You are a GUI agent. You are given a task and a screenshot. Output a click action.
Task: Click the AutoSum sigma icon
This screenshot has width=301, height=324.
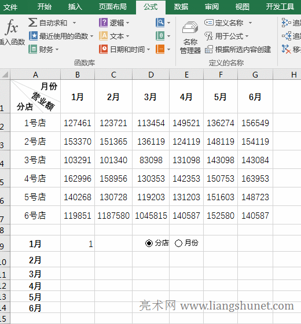click(x=32, y=23)
